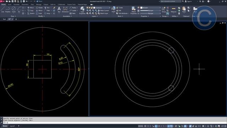
Task: Open the linetype ByLayer dropdown
Action: 150,14
